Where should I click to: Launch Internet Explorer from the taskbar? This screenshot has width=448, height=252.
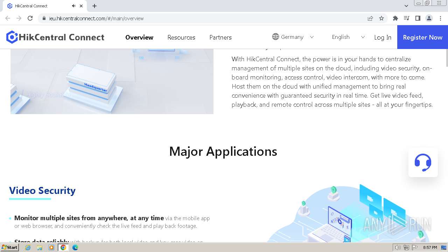point(28,247)
